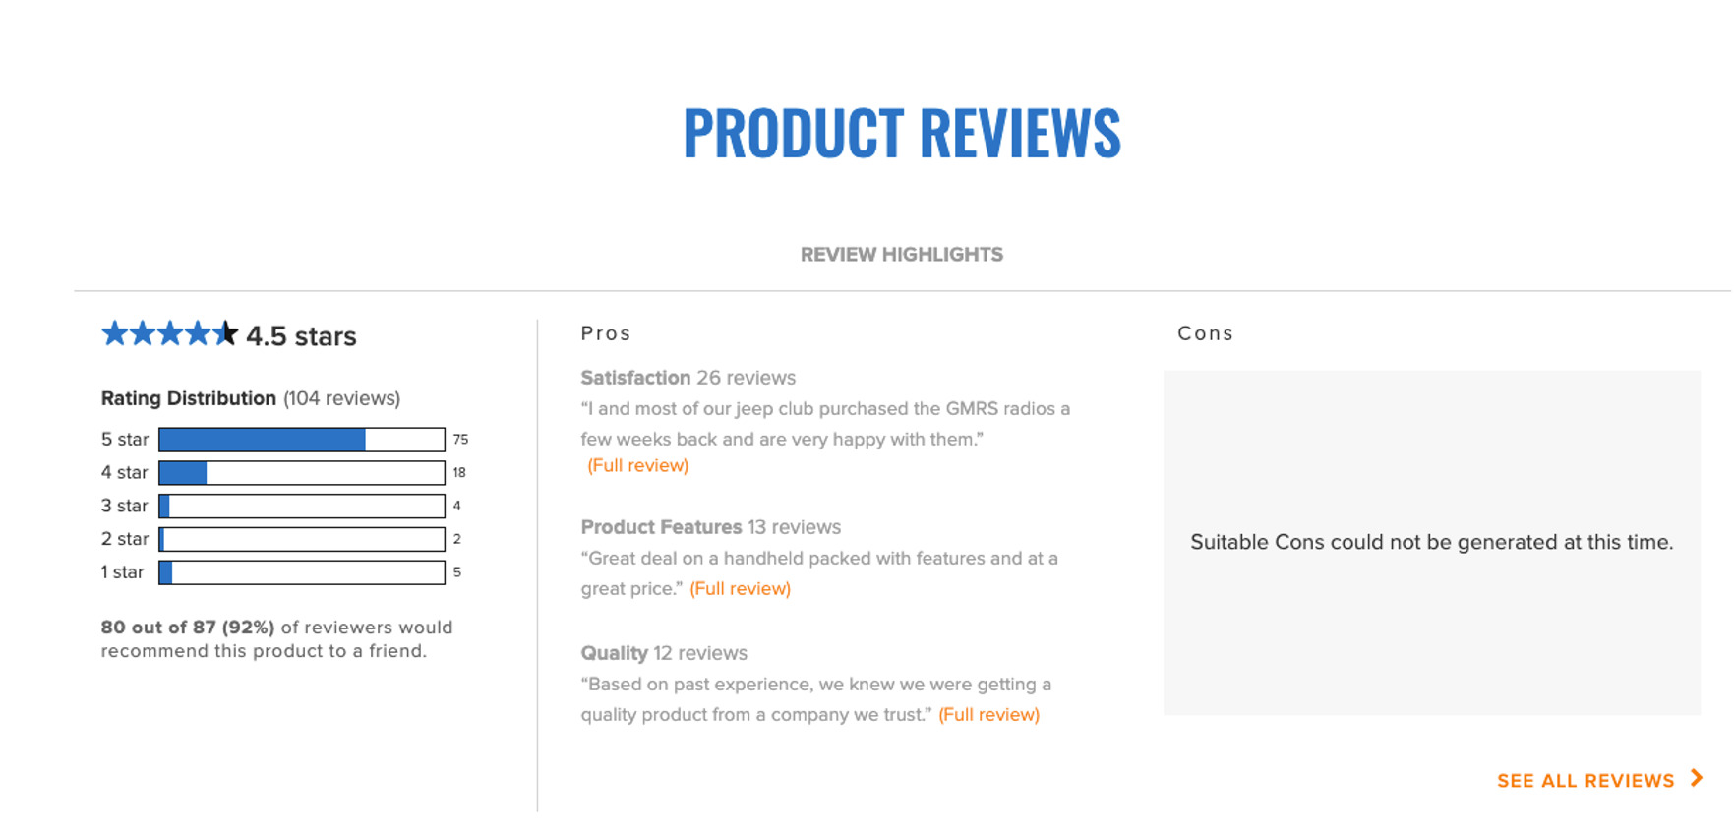Screen dimensions: 1735x838
Task: Open the See All Reviews link
Action: click(1585, 781)
